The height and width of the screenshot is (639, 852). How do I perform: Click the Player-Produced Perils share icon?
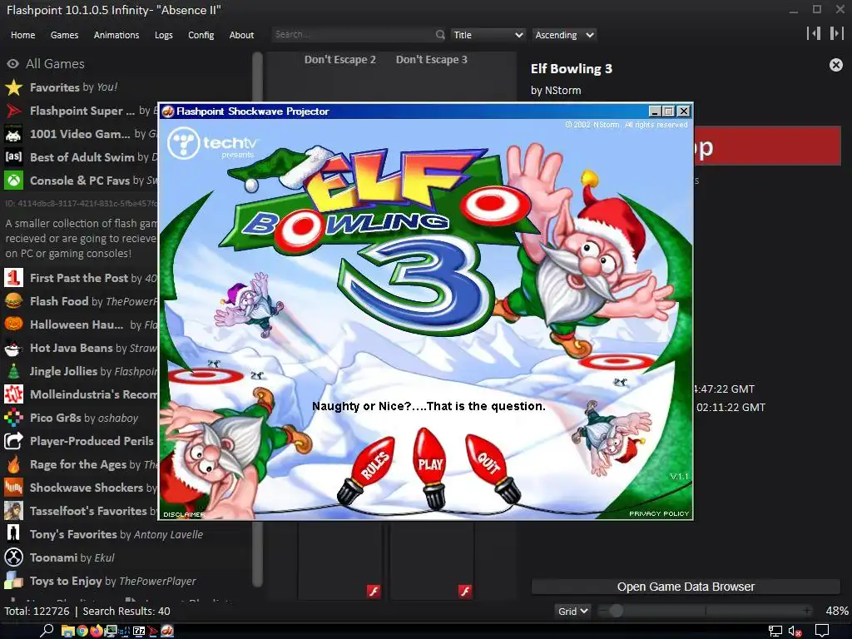[13, 441]
